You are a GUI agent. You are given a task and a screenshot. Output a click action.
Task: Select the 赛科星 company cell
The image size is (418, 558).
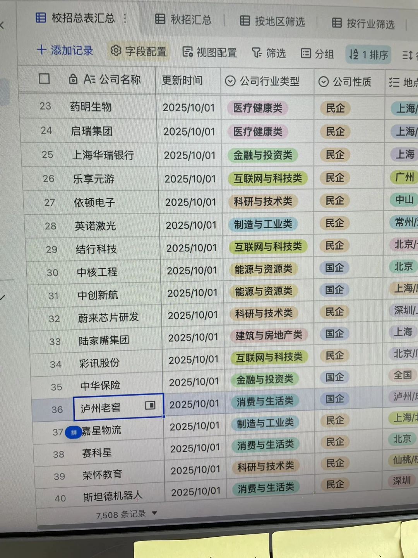pos(97,453)
